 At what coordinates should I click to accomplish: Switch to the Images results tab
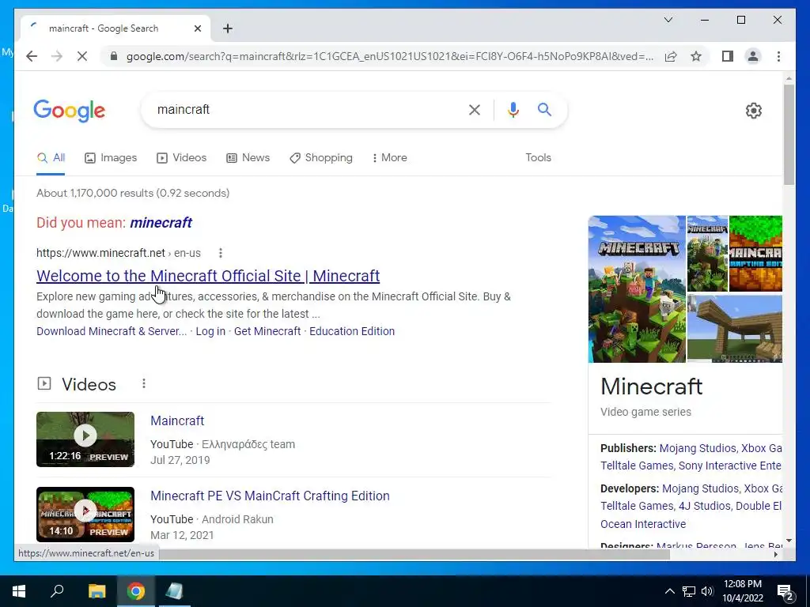[111, 157]
